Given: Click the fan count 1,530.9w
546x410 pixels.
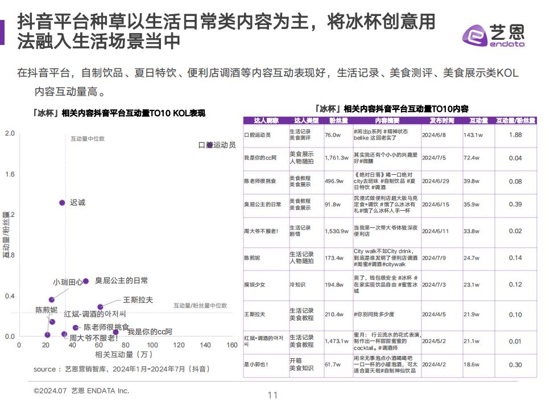Looking at the screenshot, I should 336,231.
